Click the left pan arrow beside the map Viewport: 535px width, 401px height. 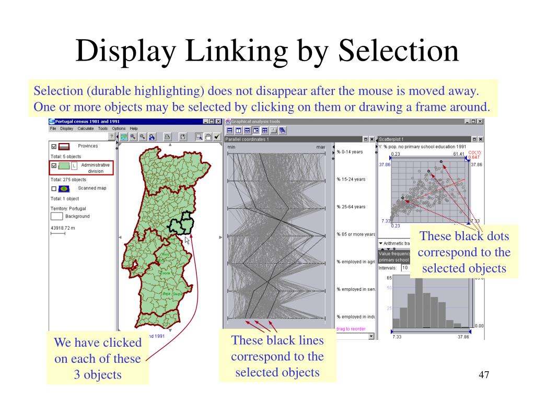(x=120, y=237)
